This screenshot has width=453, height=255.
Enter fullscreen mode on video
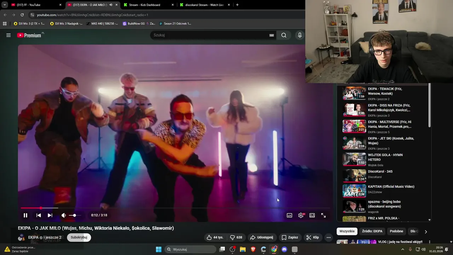323,215
